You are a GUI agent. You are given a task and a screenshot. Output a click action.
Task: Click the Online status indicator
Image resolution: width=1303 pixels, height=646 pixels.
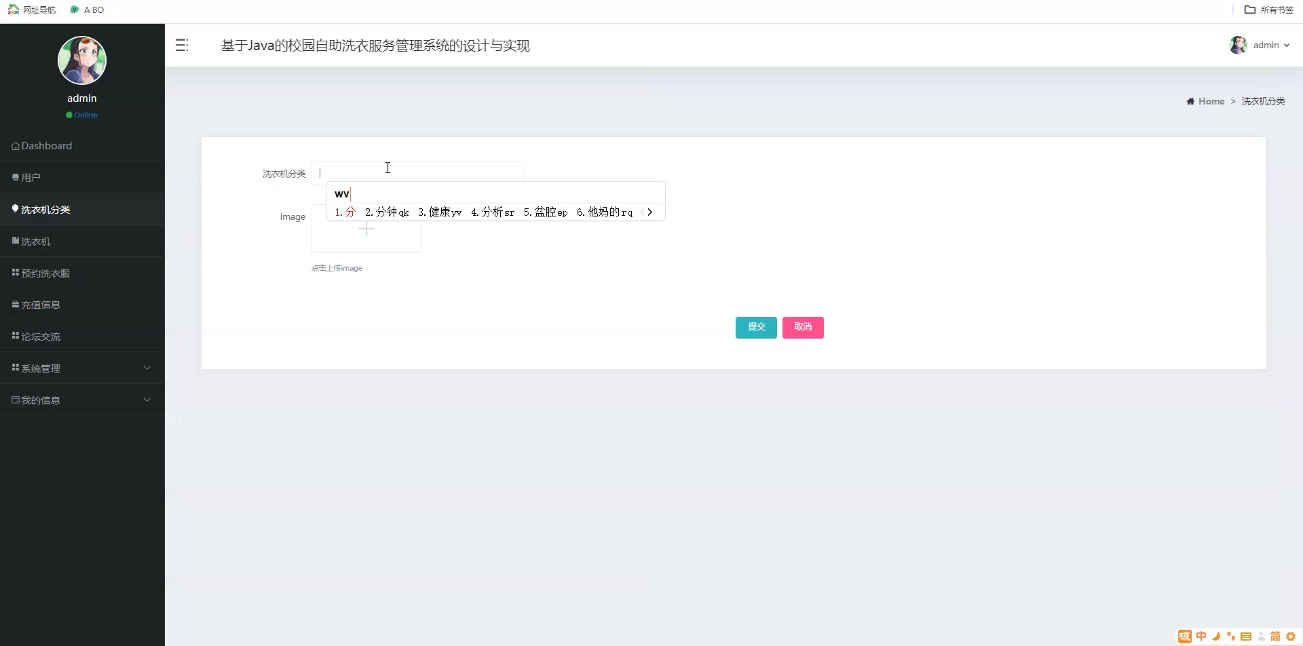click(81, 115)
